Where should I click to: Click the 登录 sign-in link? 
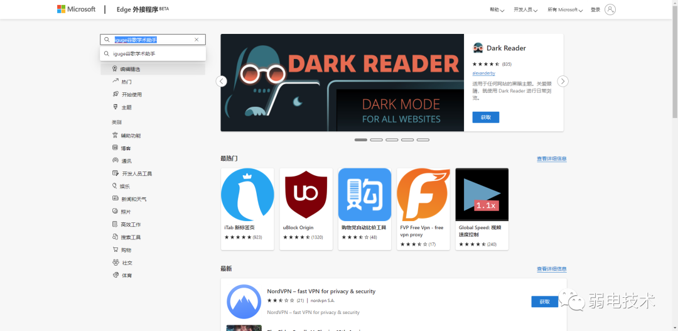[595, 9]
